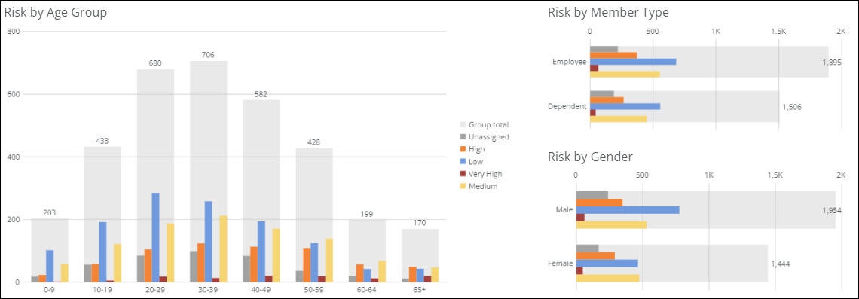Click the orange High legend swatch

click(x=463, y=149)
